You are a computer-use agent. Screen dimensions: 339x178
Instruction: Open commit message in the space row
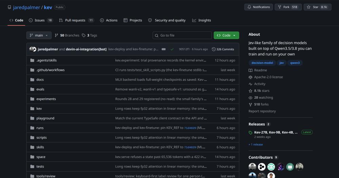(161, 157)
